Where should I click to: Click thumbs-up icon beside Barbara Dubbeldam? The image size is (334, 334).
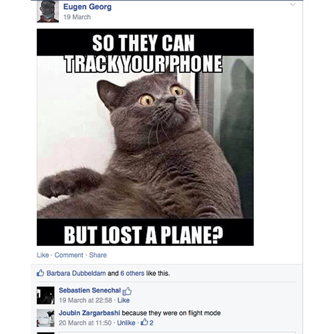(x=40, y=273)
